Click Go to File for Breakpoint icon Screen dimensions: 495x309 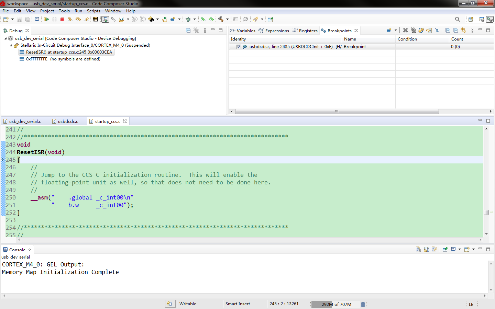click(429, 31)
